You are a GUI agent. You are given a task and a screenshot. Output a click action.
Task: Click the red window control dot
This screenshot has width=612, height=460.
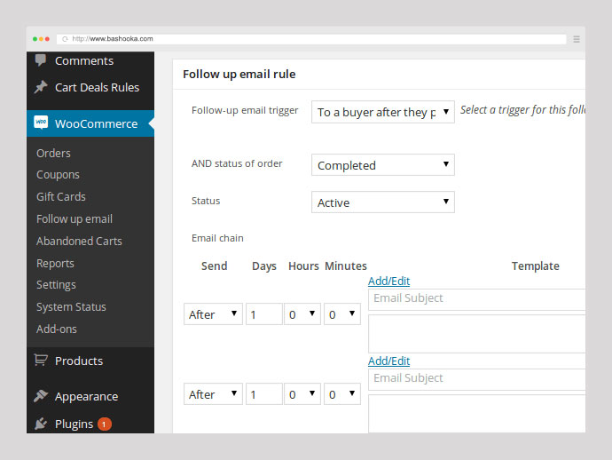tap(47, 39)
